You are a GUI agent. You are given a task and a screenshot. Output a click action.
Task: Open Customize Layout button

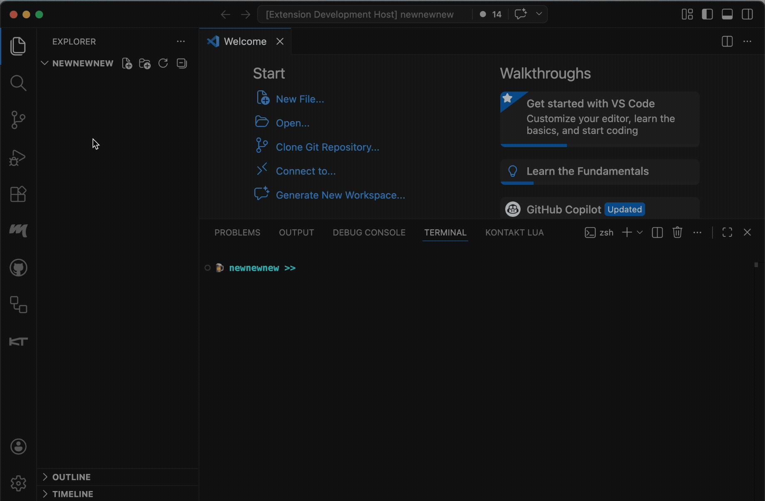687,14
